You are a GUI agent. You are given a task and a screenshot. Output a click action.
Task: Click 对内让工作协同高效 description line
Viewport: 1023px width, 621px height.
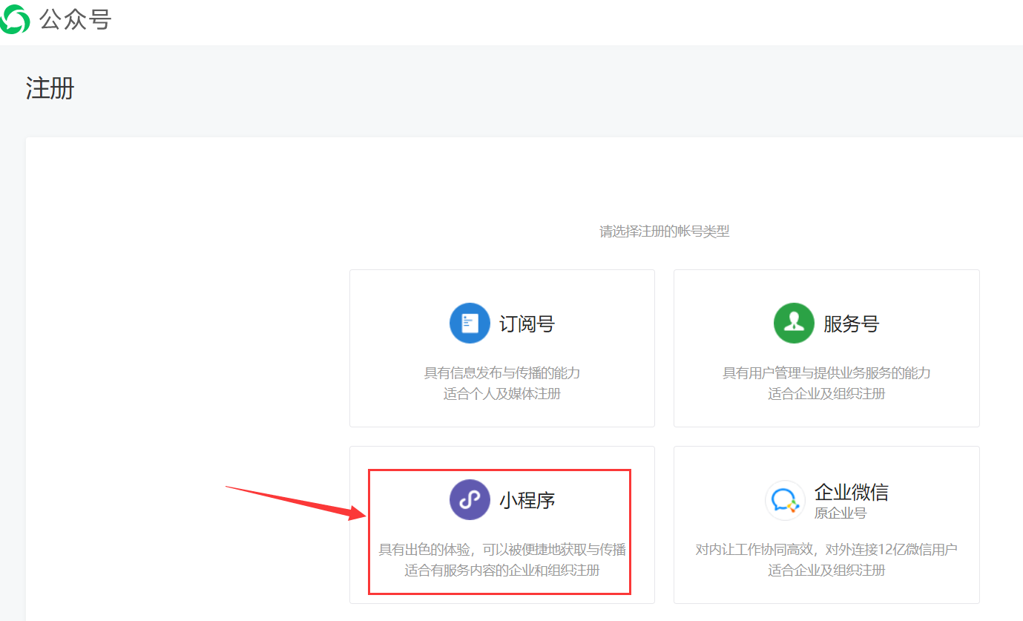[x=826, y=550]
